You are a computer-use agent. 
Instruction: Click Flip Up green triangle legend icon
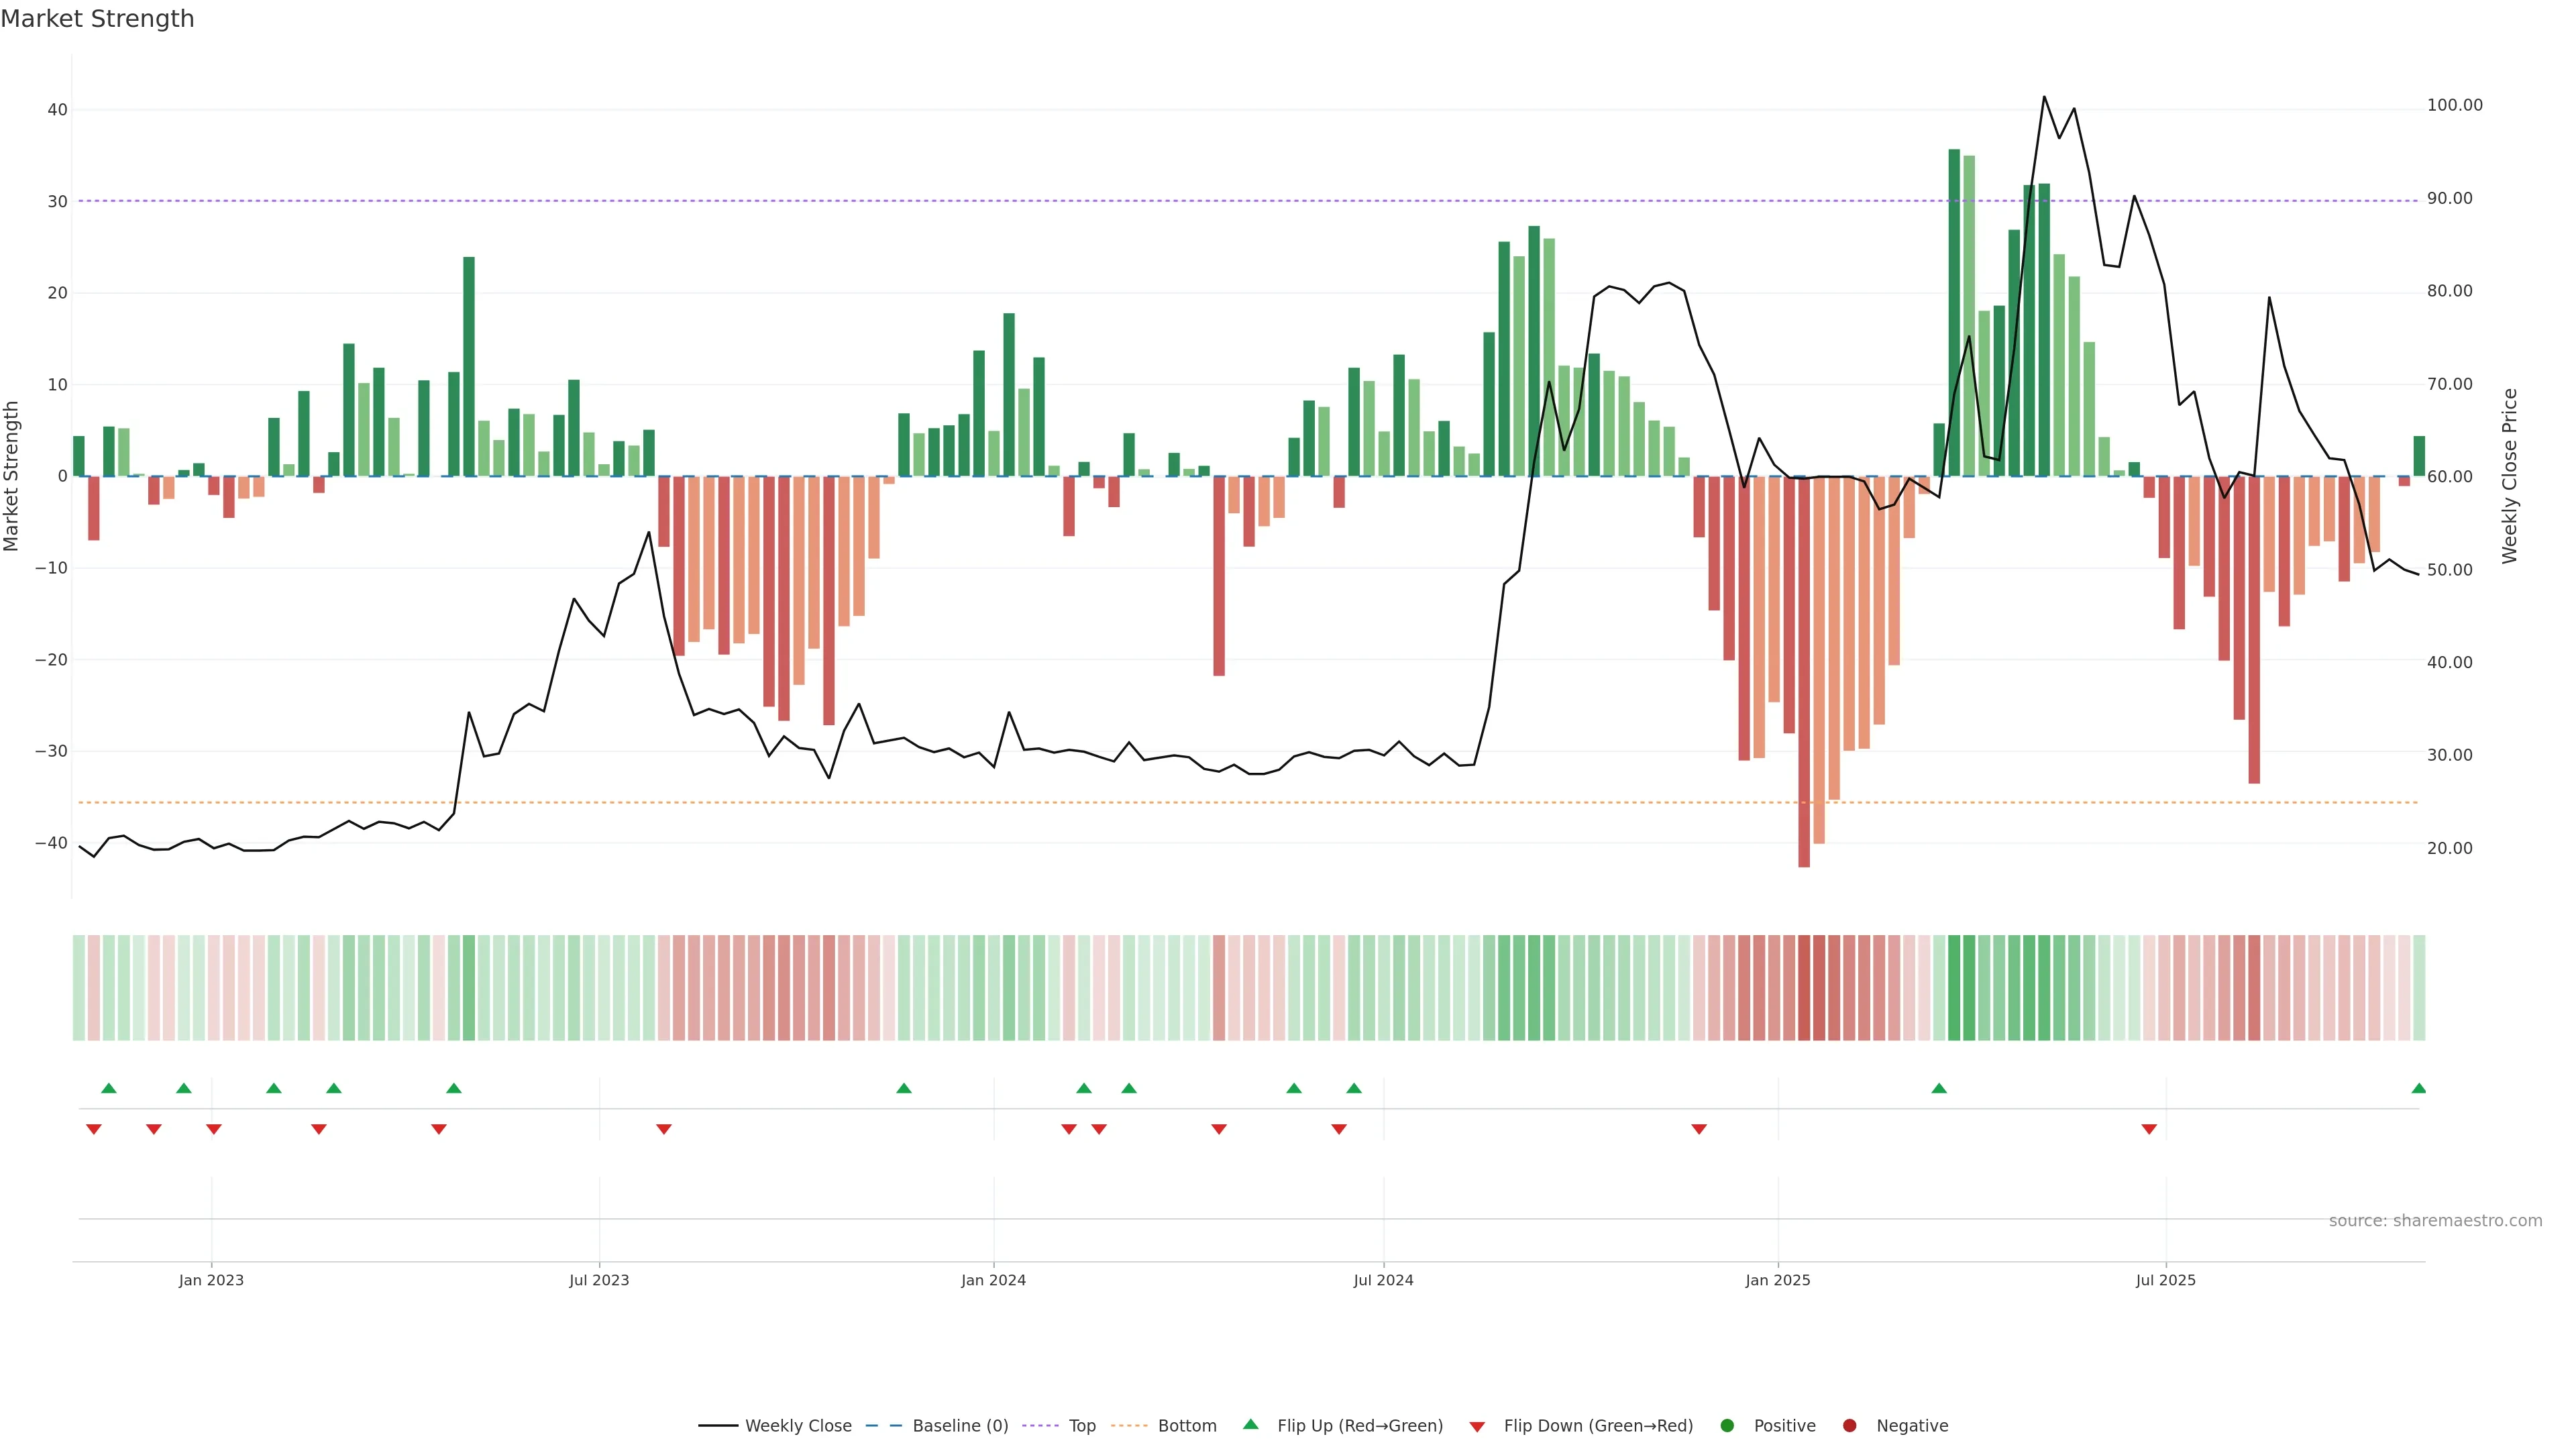(x=1250, y=1425)
